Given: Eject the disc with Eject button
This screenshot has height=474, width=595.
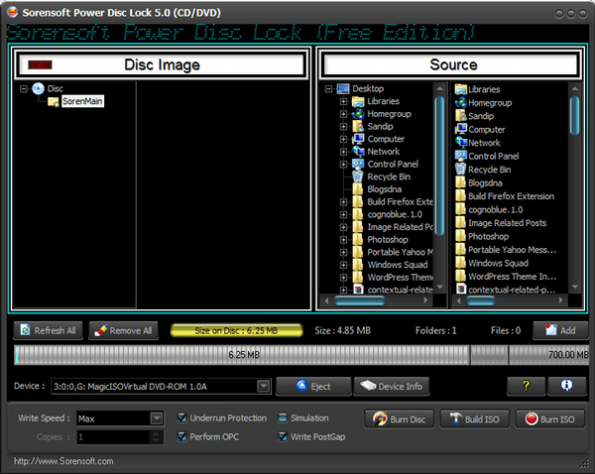Looking at the screenshot, I should [x=313, y=387].
